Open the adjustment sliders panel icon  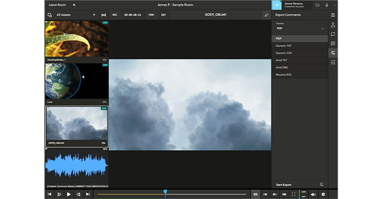[333, 62]
